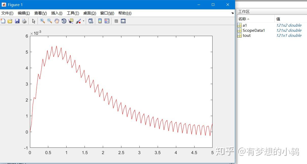307x164 pixels.
Task: Toggle data brushing mode with the Brush tool
Action: click(78, 21)
